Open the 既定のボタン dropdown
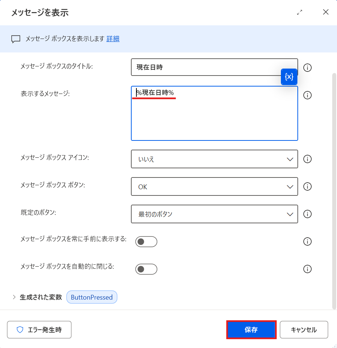Image resolution: width=337 pixels, height=348 pixels. (x=215, y=214)
